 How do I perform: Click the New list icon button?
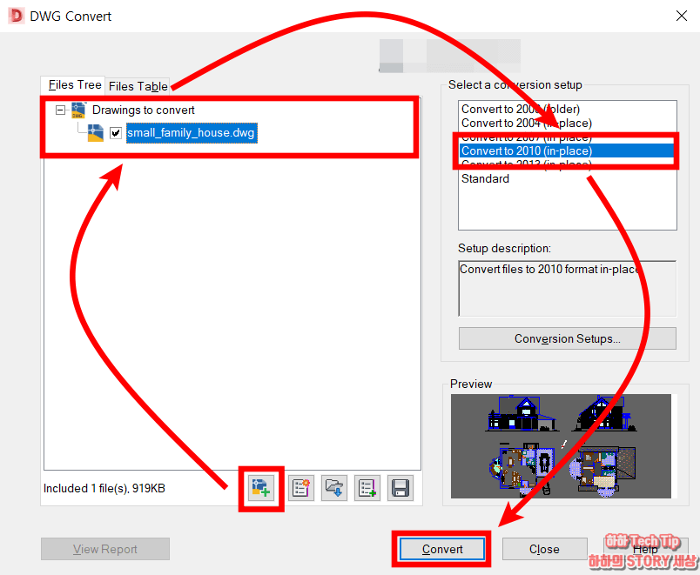(x=301, y=488)
